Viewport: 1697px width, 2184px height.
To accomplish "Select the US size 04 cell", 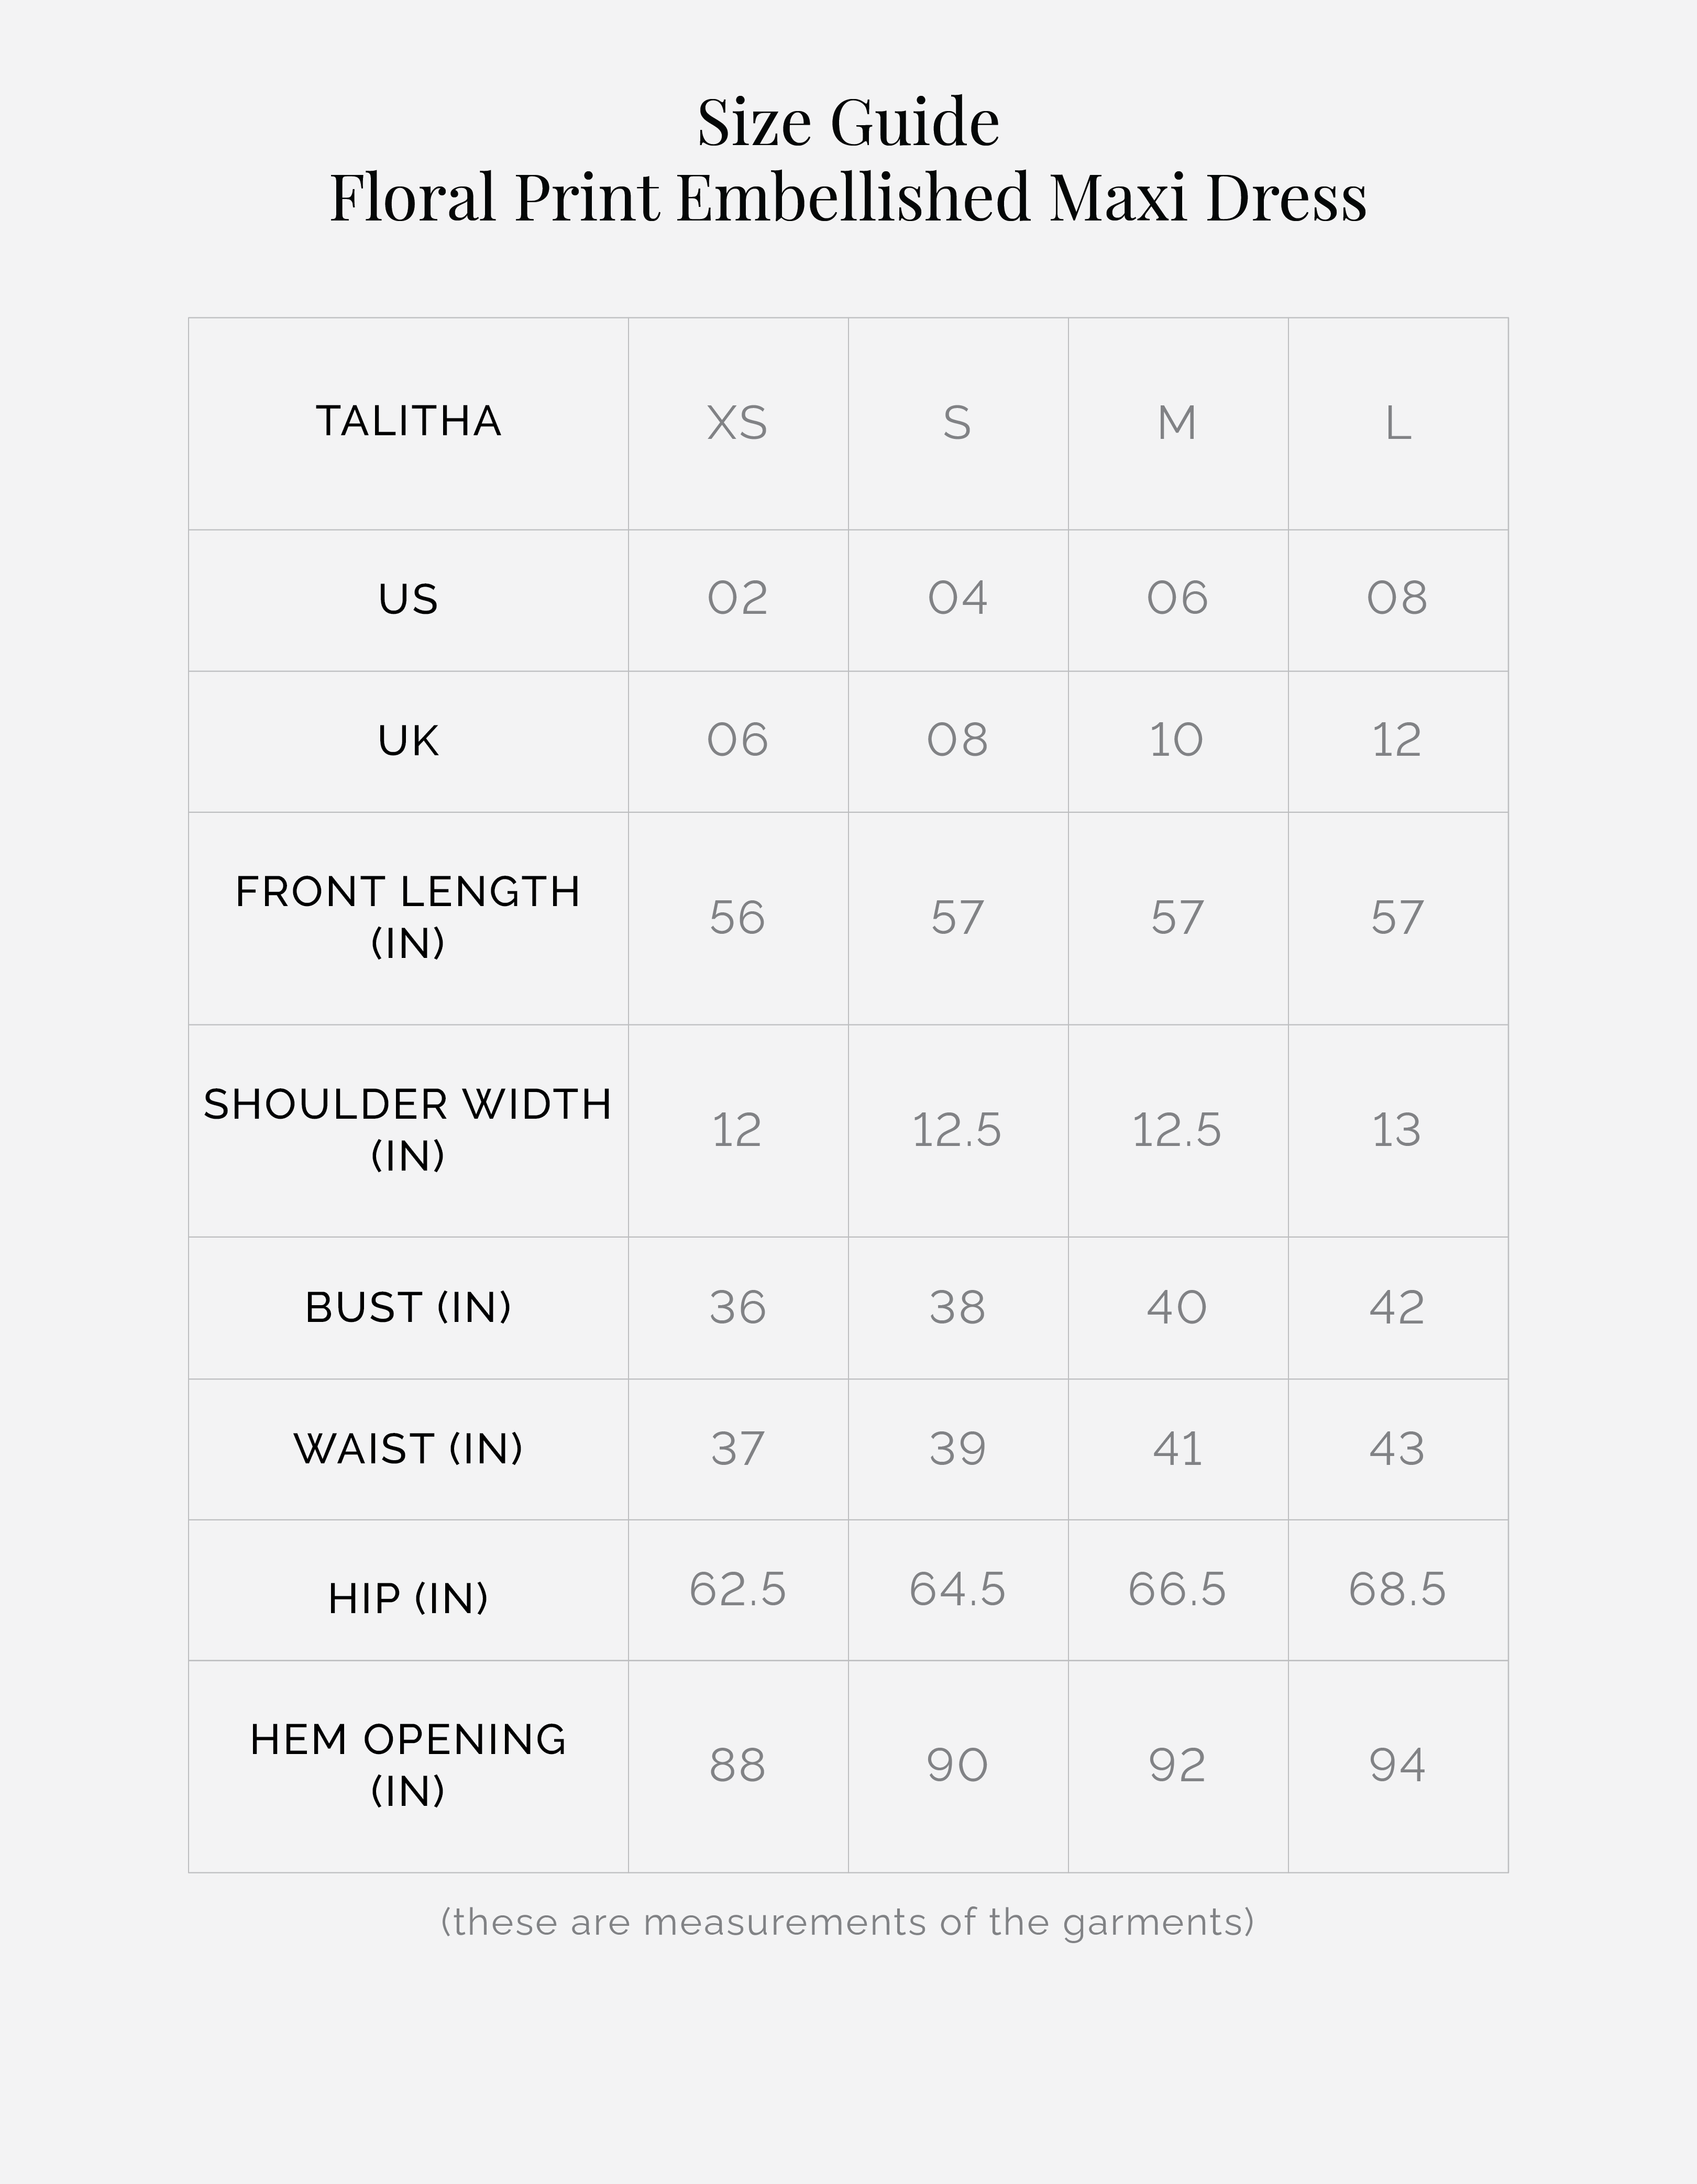I will 957,599.
